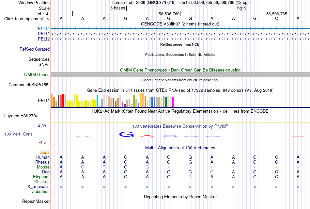
Task: Select the gray OMIM Genes item bar
Action: (x=180, y=74)
